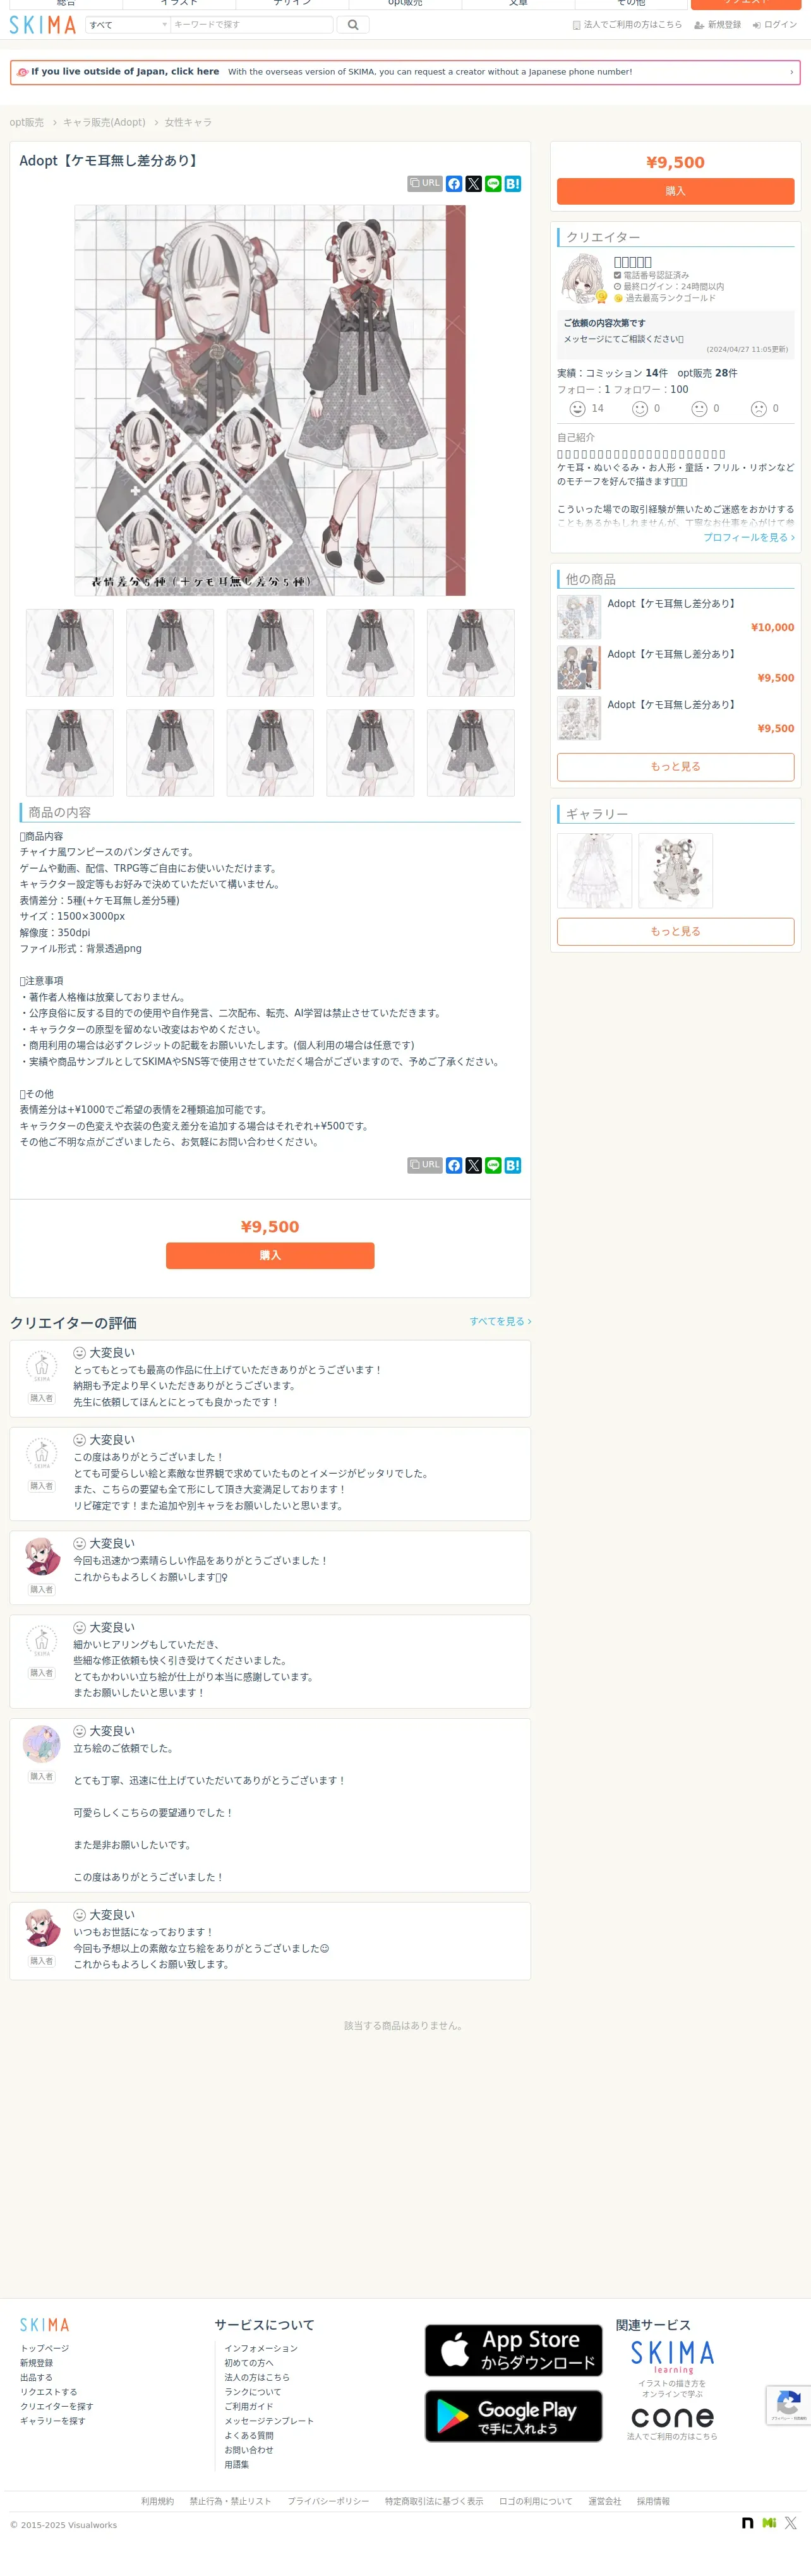Click the キャラ販売(Adopt) breadcrumb link
Viewport: 811px width, 2576px height.
click(x=104, y=122)
